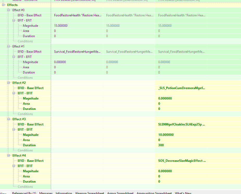
Task: Click purple Survival_FoodRestoreHungerMe... value
Action: [x=77, y=52]
